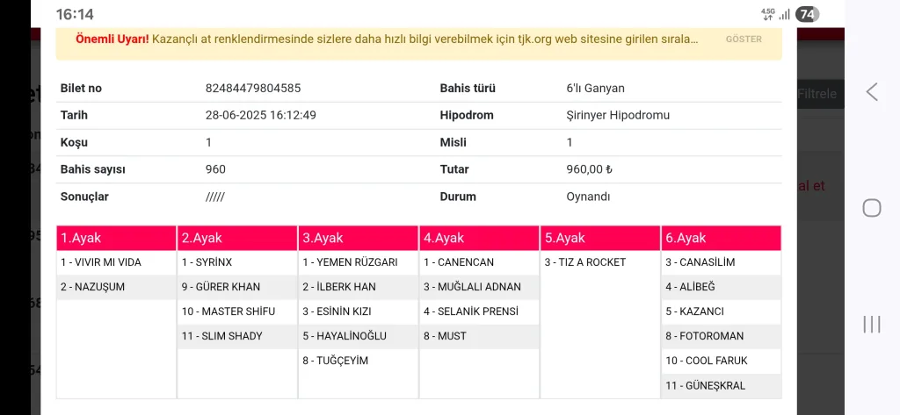
Task: Tap the Android back navigation arrow
Action: tap(871, 91)
